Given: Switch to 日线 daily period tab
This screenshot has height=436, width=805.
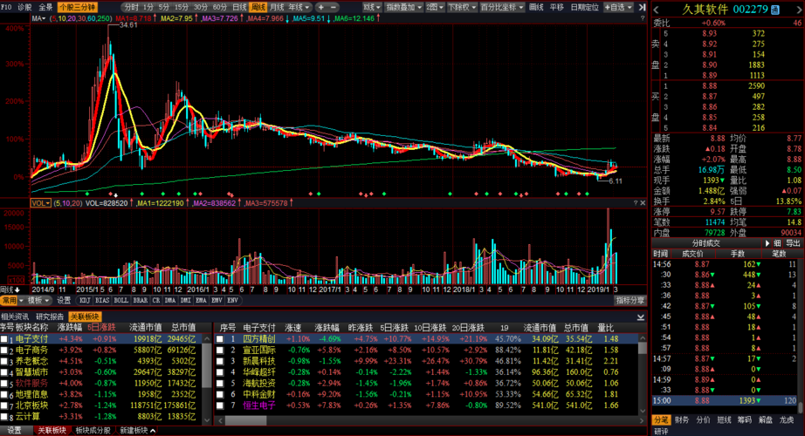Looking at the screenshot, I should tap(239, 7).
